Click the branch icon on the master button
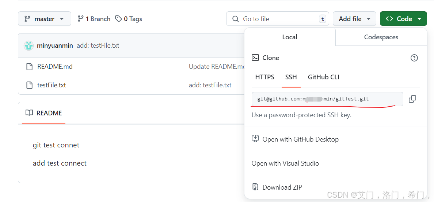Viewport: 434px width, 202px height. (27, 19)
